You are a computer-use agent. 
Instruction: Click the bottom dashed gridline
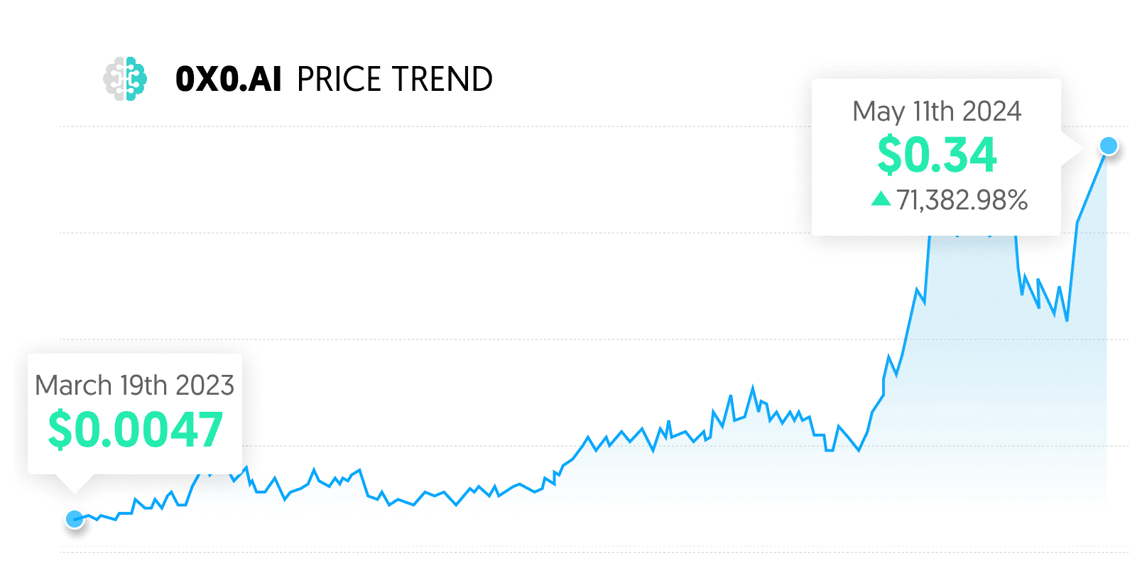coord(568,552)
